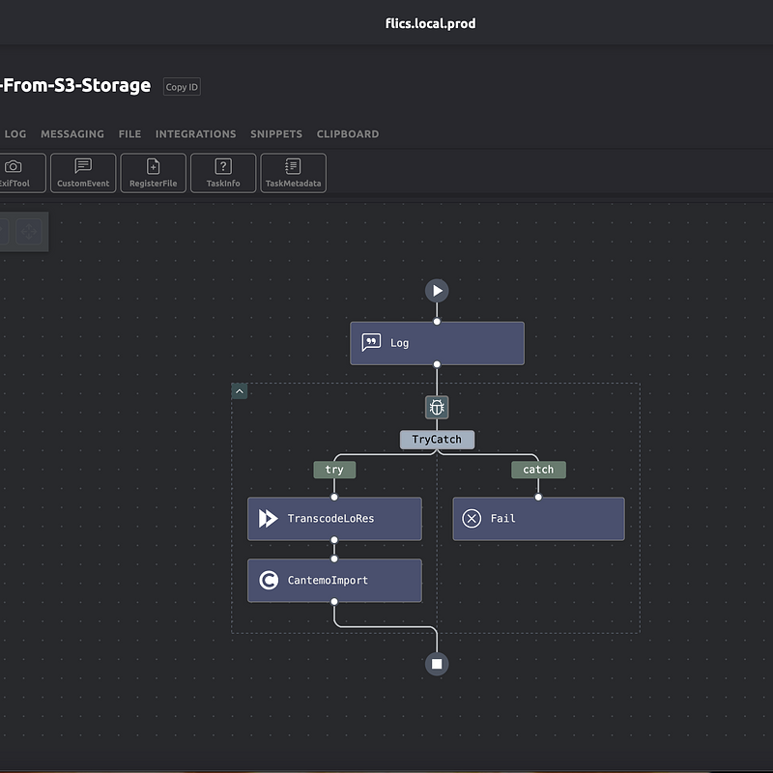773x773 pixels.
Task: Click the catch branch label
Action: click(x=538, y=470)
